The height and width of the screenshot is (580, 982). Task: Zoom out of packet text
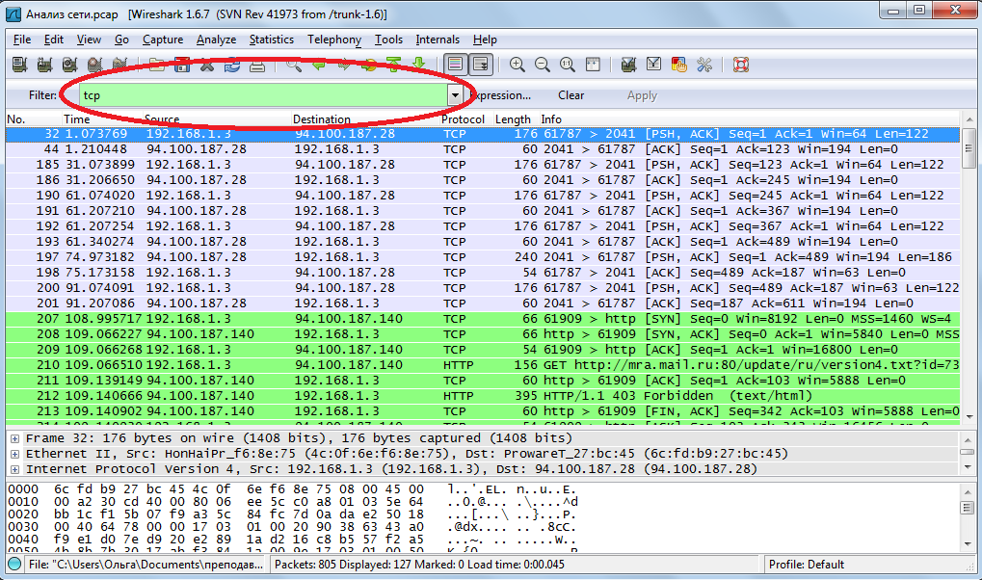click(543, 65)
